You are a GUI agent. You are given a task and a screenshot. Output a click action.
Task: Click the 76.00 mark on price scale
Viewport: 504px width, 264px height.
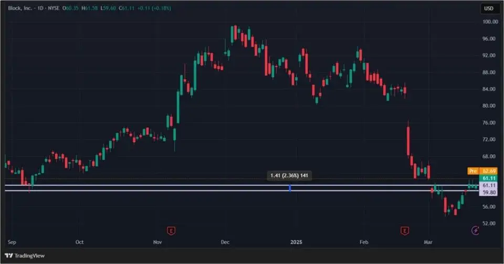click(x=489, y=123)
